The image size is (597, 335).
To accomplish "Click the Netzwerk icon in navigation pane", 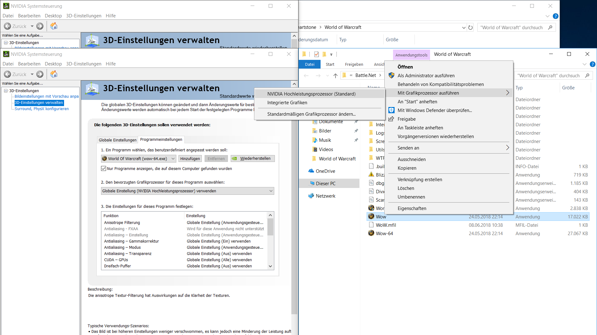I will point(311,196).
